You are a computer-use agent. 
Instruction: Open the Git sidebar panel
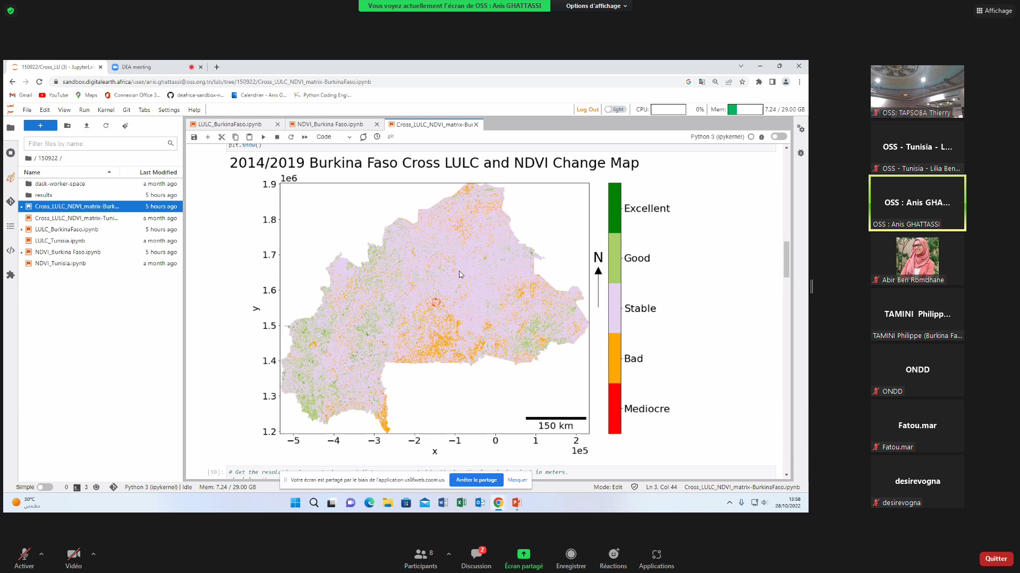(x=10, y=202)
